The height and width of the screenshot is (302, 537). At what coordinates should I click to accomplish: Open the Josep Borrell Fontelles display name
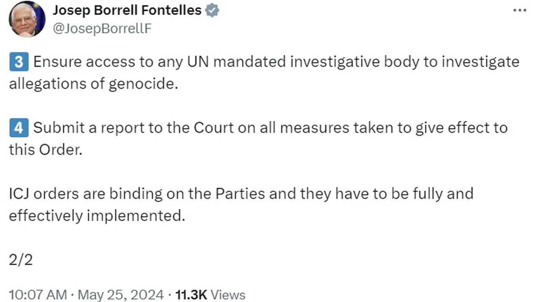tap(127, 10)
